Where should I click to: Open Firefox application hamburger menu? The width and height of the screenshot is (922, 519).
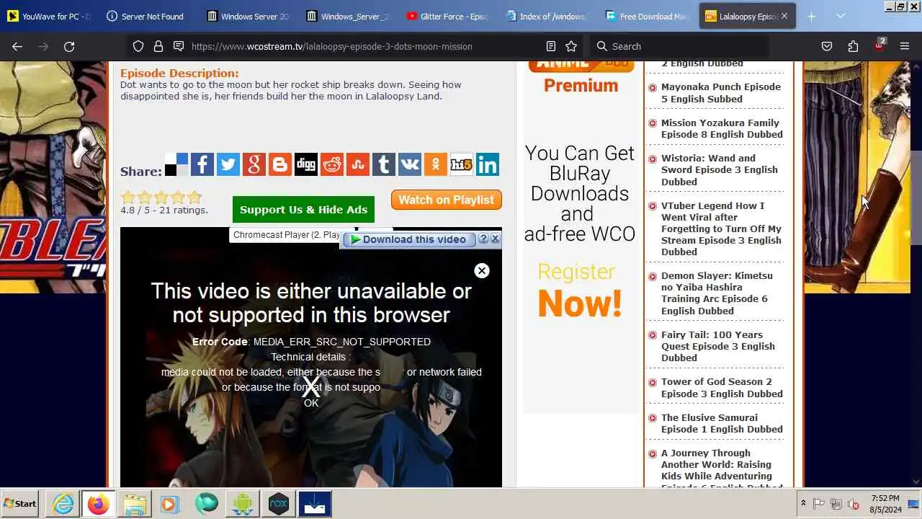905,46
